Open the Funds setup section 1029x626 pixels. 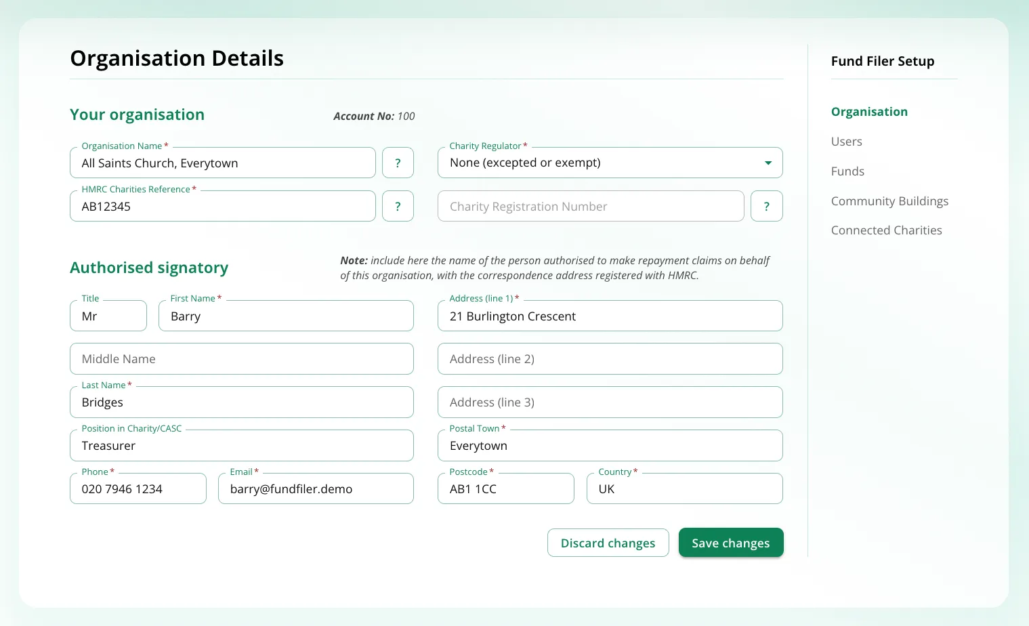click(x=847, y=171)
